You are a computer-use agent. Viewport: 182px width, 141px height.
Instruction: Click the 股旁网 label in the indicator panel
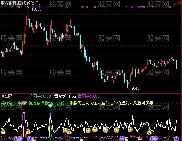[6, 96]
